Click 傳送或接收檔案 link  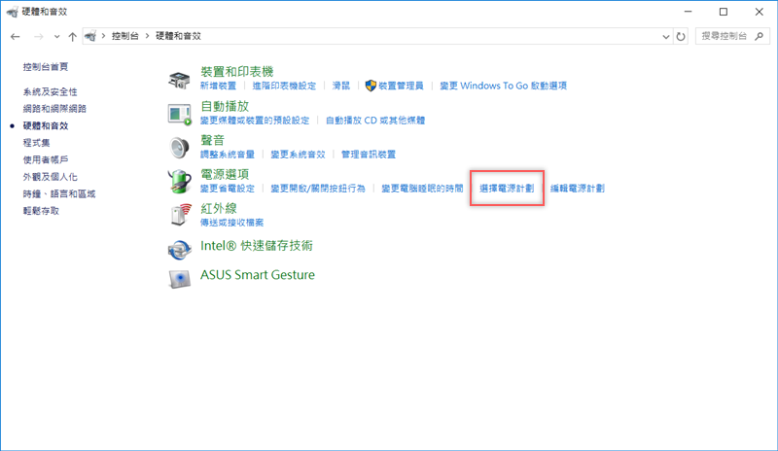click(231, 223)
